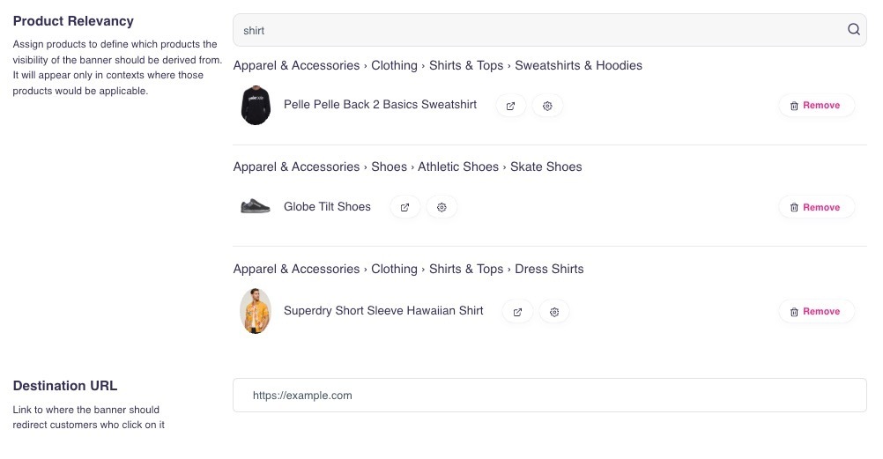
Task: Remove Superdry Short Sleeve Hawaiian Shirt
Action: point(815,311)
